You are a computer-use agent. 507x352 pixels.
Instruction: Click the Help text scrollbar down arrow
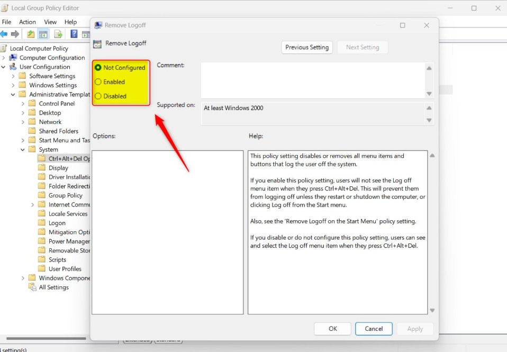[432, 310]
